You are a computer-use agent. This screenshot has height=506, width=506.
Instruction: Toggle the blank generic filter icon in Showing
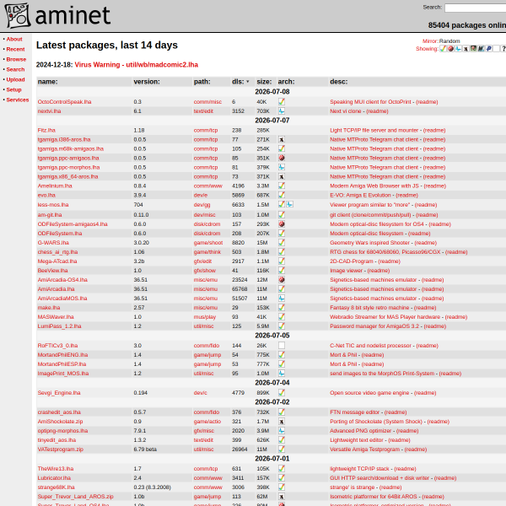497,49
